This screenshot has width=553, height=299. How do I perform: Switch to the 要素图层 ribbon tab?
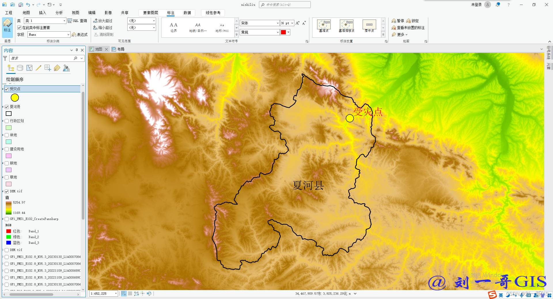click(151, 13)
